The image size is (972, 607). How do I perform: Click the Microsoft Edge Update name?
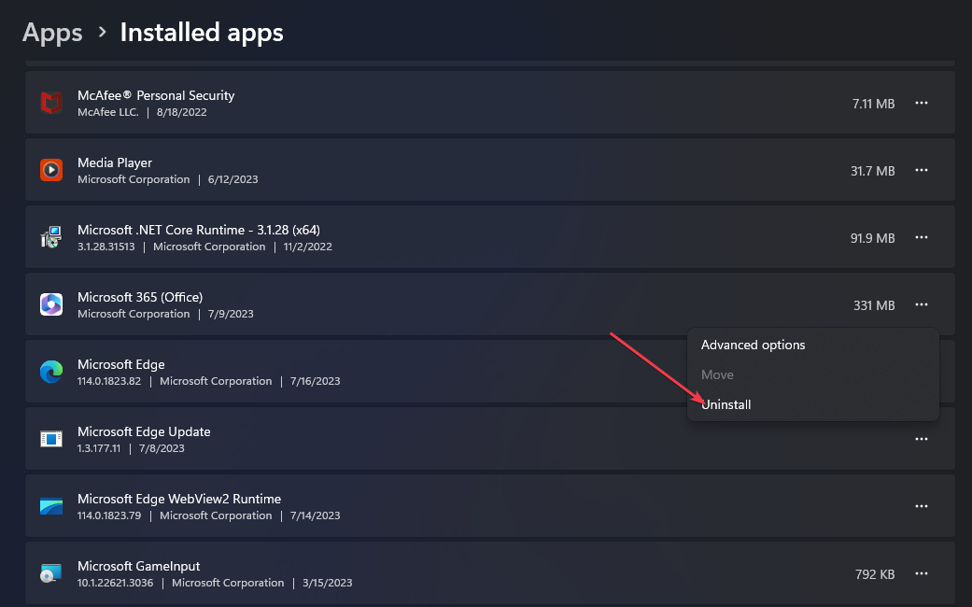pyautogui.click(x=144, y=431)
